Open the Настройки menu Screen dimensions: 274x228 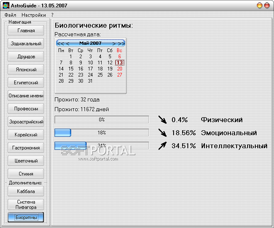tap(34, 15)
